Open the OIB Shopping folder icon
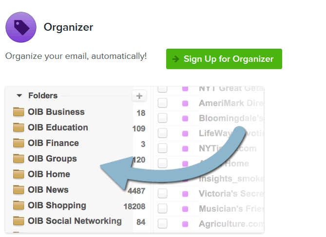 (x=19, y=205)
